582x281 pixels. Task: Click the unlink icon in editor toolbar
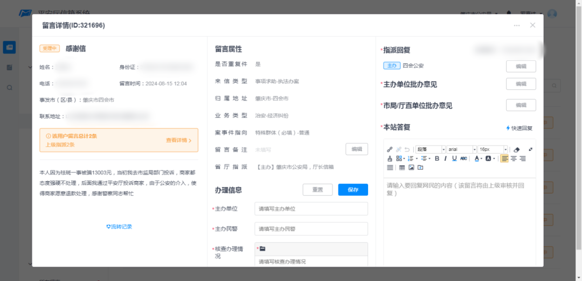coord(399,149)
